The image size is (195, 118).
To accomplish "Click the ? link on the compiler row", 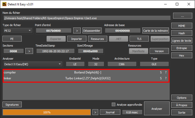I will 166,72.
